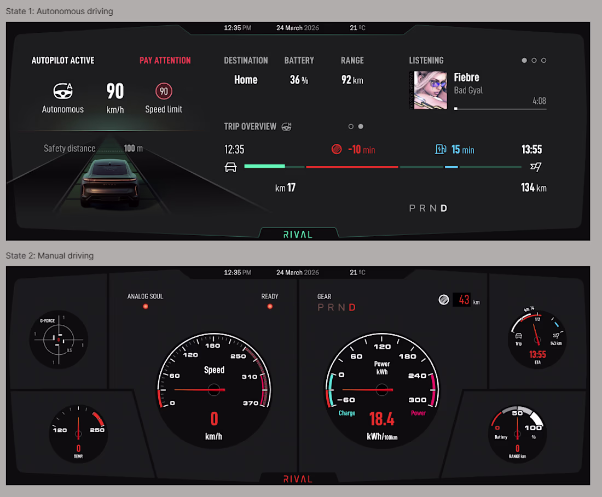Open the G-FORCE meter dial
The width and height of the screenshot is (602, 497).
(59, 340)
